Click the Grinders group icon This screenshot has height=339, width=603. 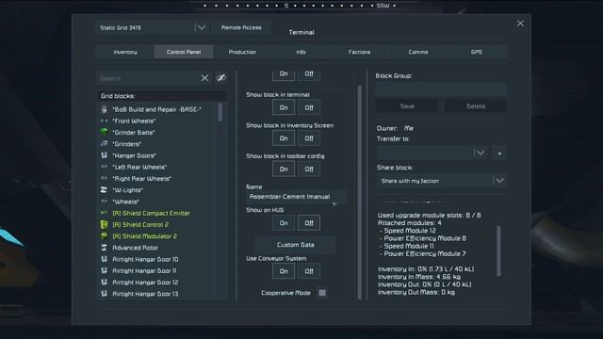pyautogui.click(x=104, y=144)
